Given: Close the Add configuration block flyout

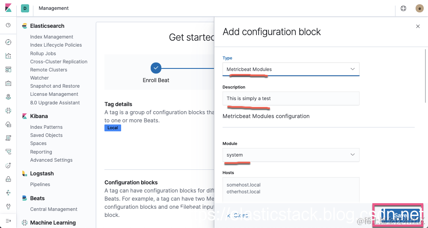Looking at the screenshot, I should 418,27.
